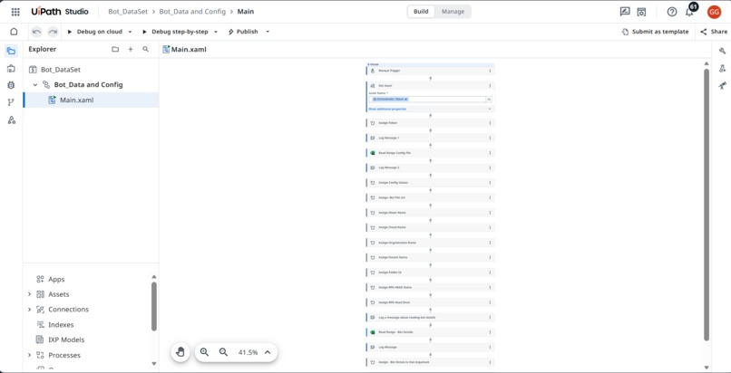Open the source control branch icon

pyautogui.click(x=12, y=102)
